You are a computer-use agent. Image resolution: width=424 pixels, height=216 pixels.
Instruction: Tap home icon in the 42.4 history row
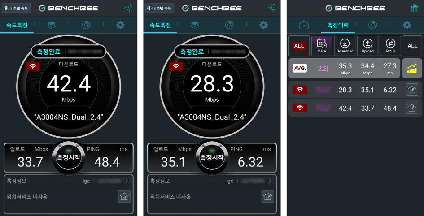coord(412,108)
